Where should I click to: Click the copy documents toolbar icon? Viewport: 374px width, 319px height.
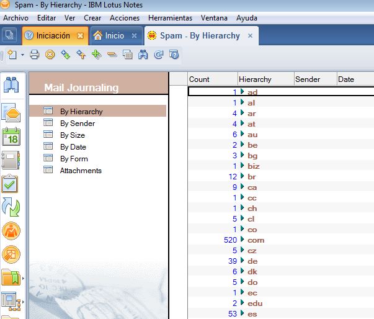pos(128,55)
